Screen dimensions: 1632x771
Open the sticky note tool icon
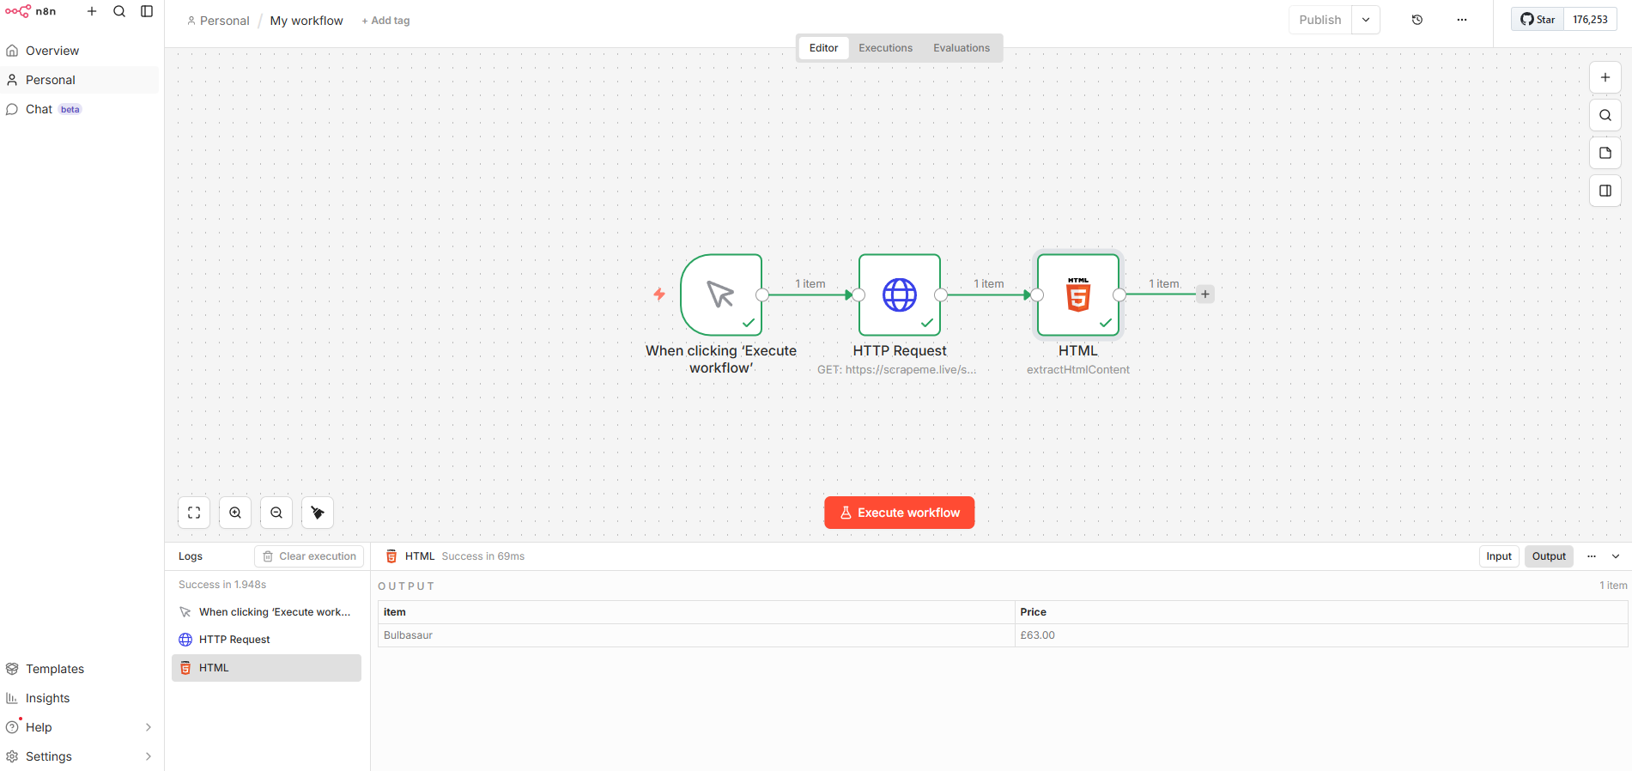1605,153
